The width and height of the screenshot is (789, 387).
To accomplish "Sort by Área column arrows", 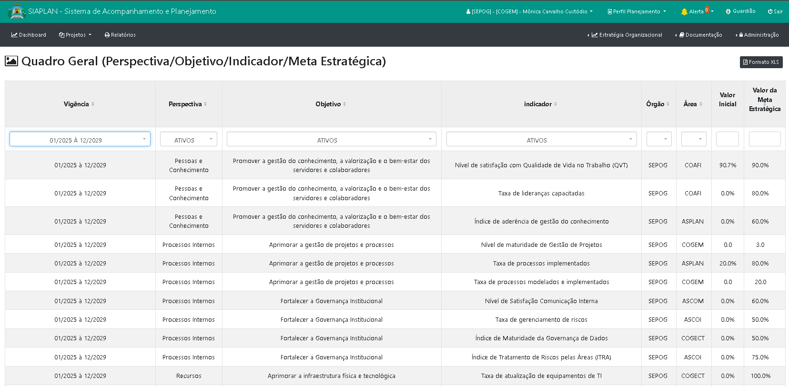I will point(701,104).
